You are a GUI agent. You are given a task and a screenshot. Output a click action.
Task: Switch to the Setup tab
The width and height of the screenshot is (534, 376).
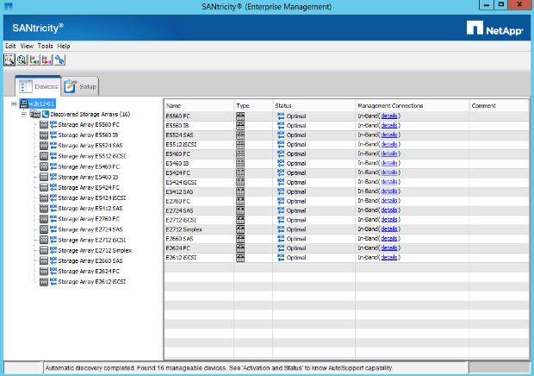tap(80, 86)
